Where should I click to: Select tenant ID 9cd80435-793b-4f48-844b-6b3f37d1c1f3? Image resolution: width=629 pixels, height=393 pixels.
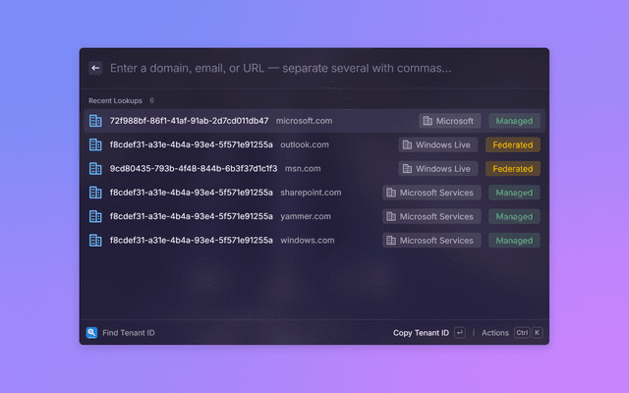tap(194, 168)
